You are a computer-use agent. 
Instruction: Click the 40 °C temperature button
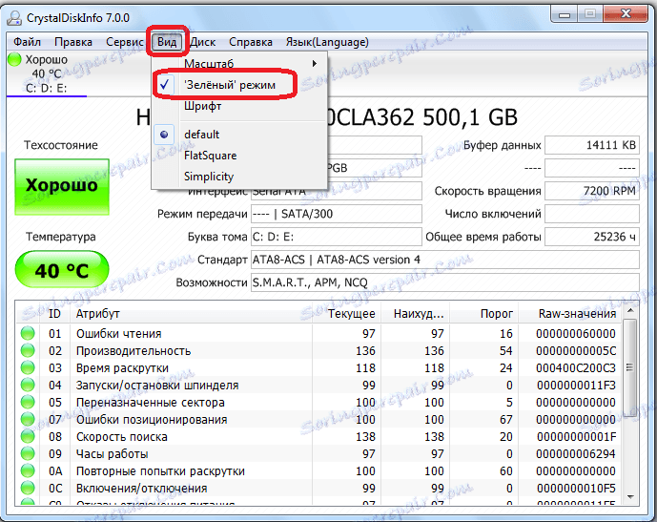coord(62,270)
